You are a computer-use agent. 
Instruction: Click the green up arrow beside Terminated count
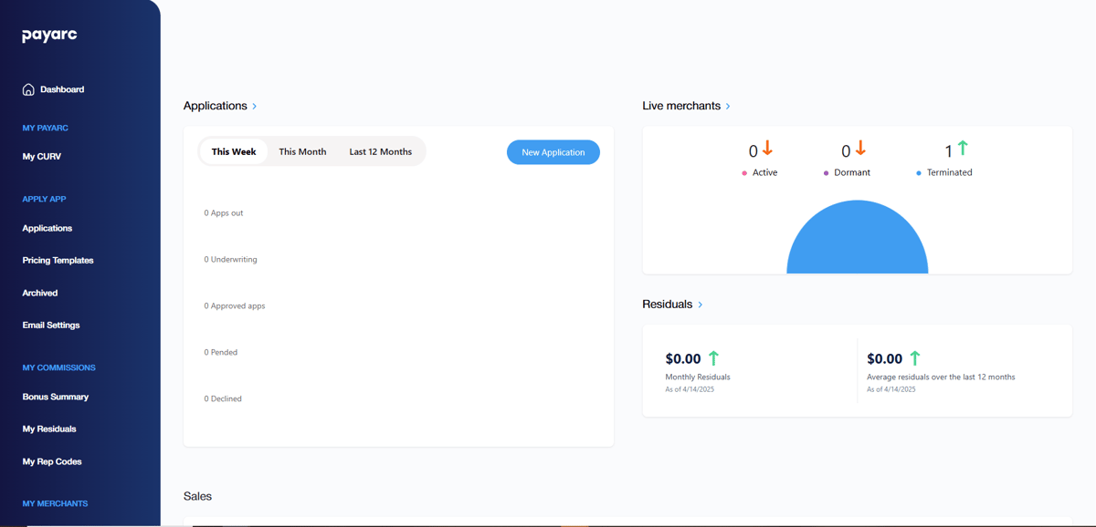pyautogui.click(x=962, y=149)
